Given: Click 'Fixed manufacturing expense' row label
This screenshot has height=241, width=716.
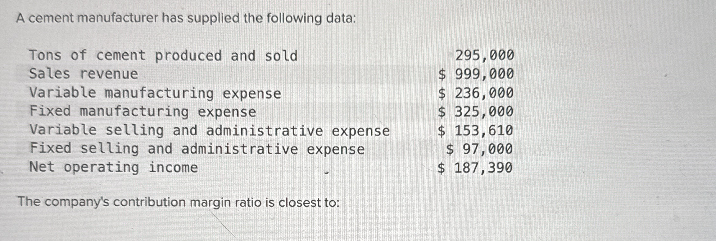Looking at the screenshot, I should pyautogui.click(x=143, y=112).
